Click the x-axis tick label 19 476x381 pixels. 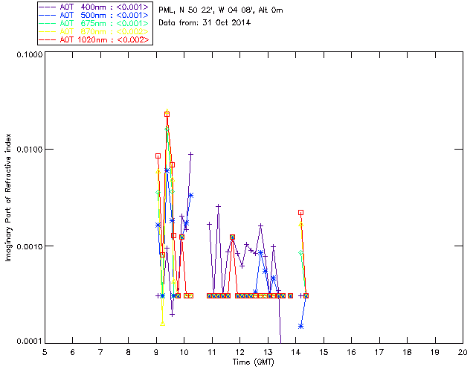(x=435, y=352)
